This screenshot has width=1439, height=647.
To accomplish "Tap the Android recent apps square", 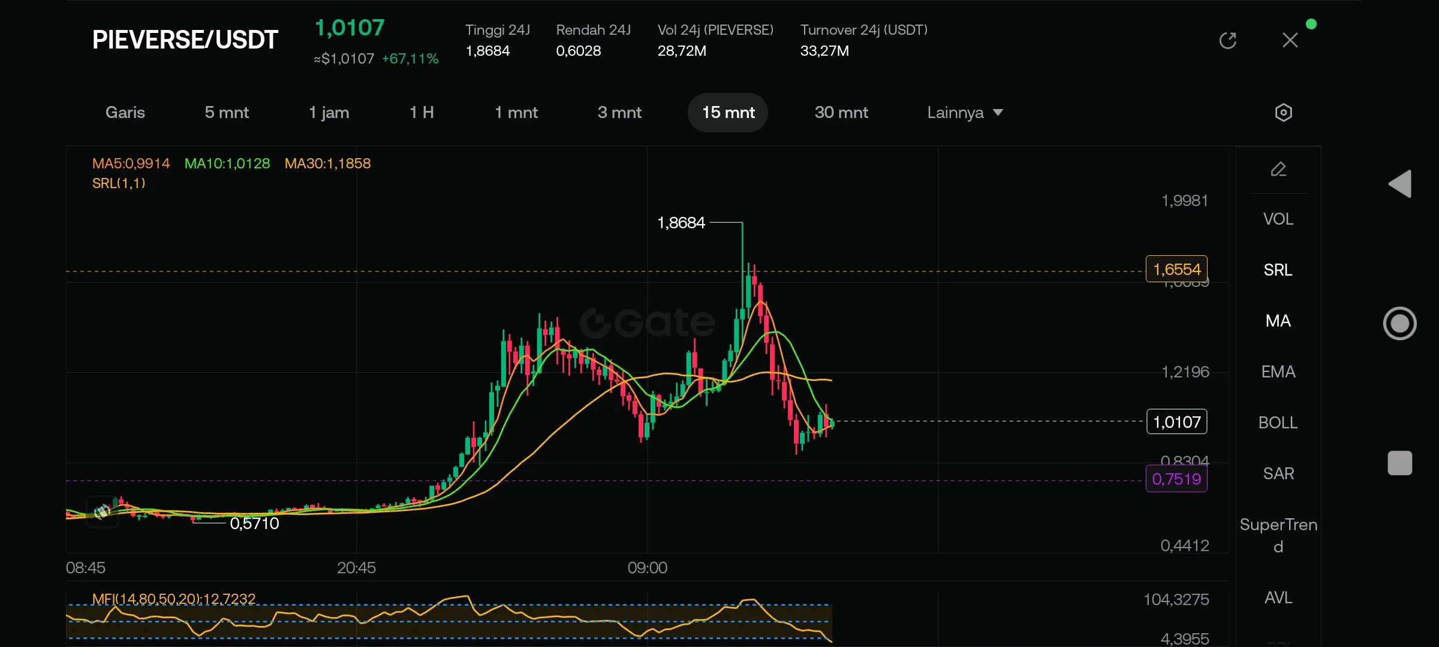I will tap(1400, 463).
